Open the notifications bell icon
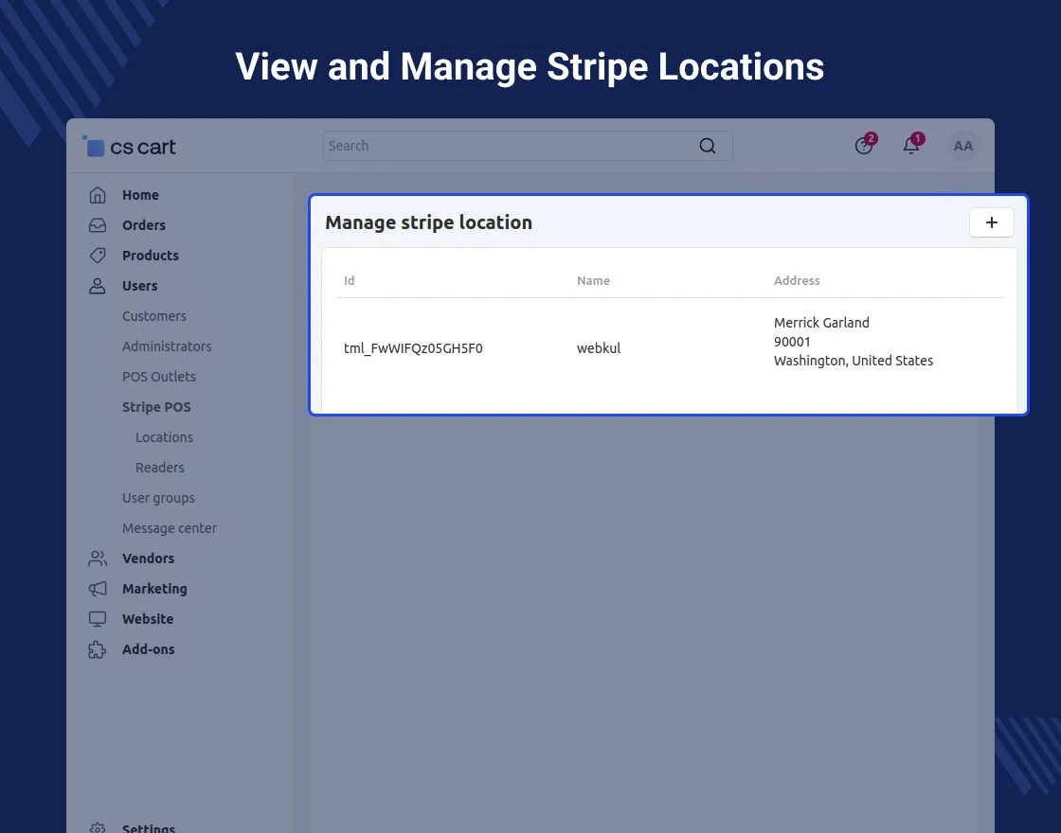Viewport: 1061px width, 833px height. (911, 146)
